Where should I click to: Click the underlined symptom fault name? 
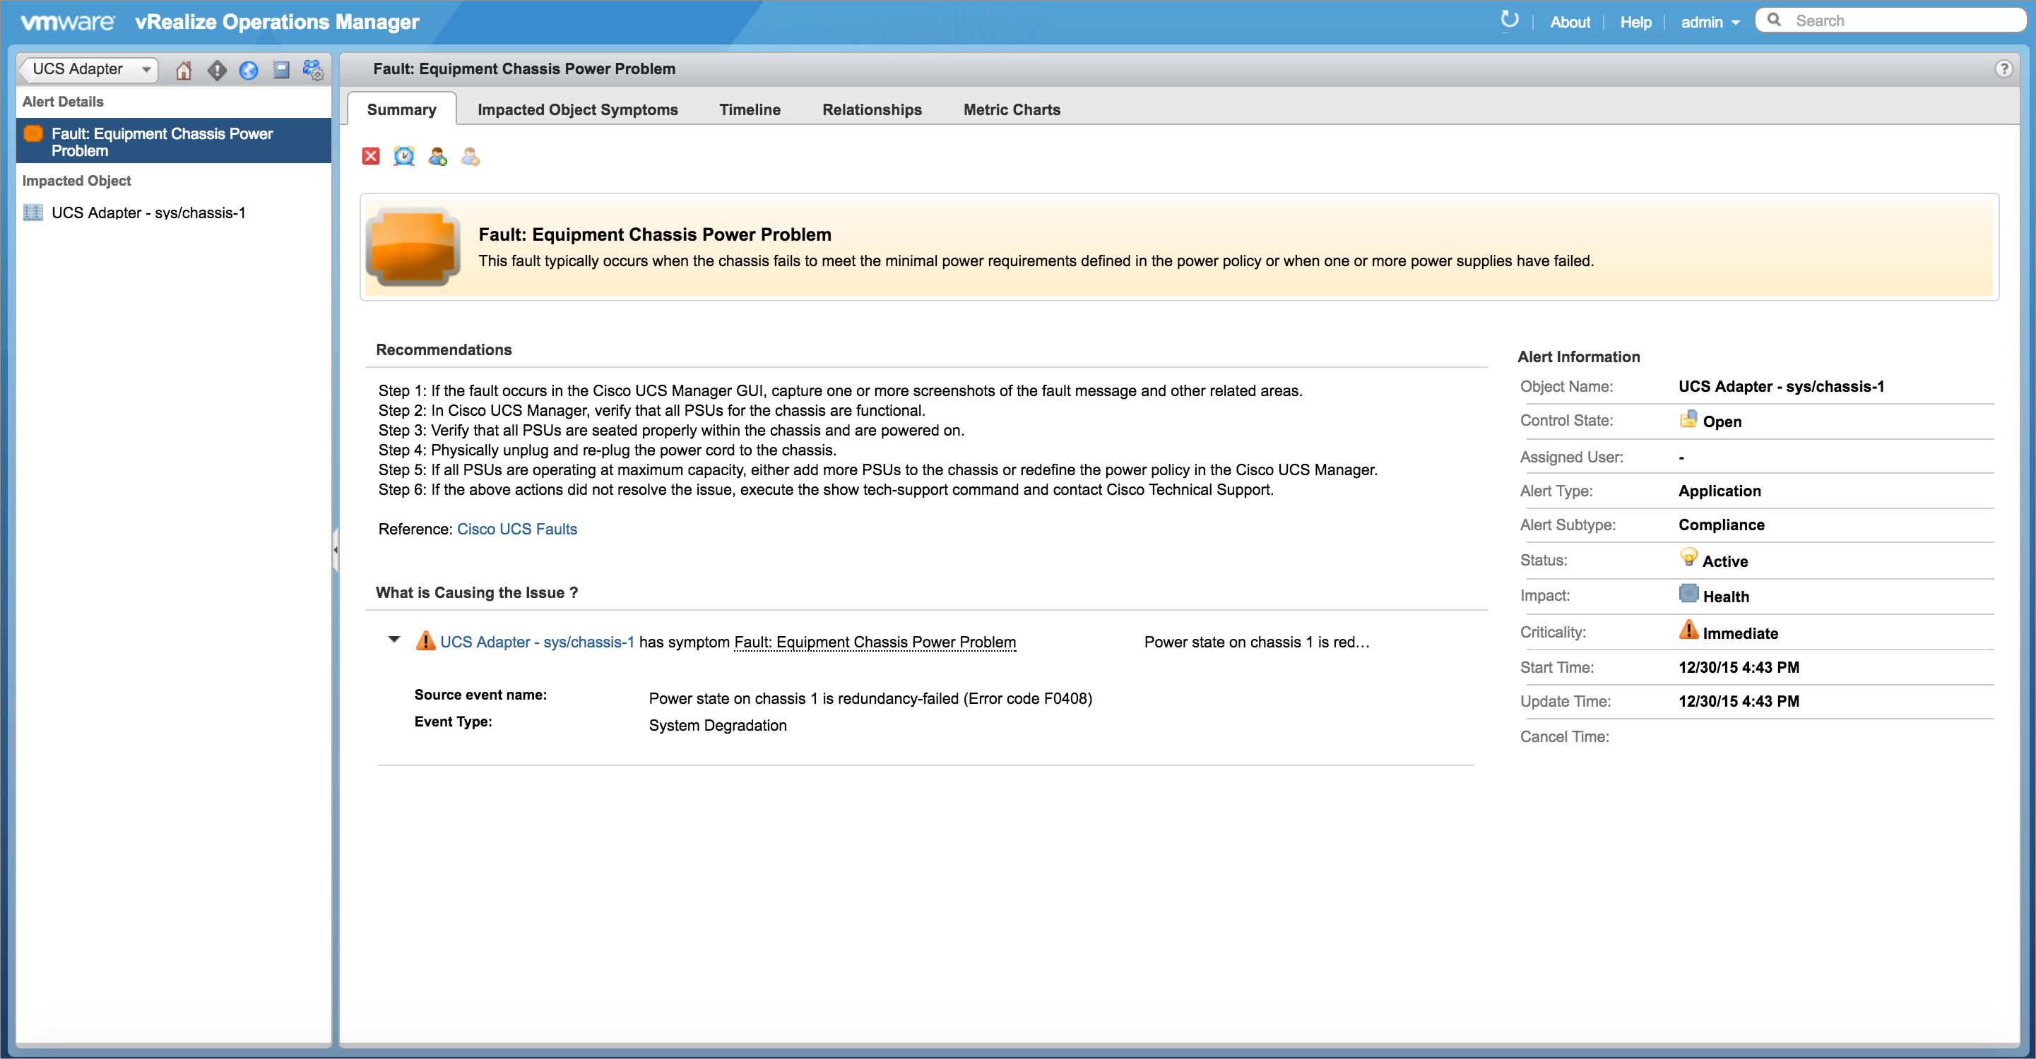tap(875, 642)
